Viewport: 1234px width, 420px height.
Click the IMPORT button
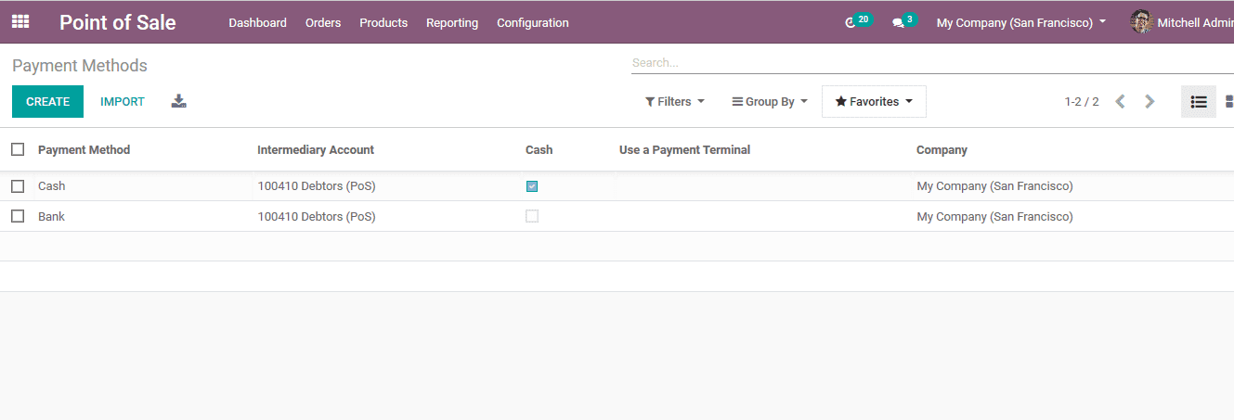point(123,102)
